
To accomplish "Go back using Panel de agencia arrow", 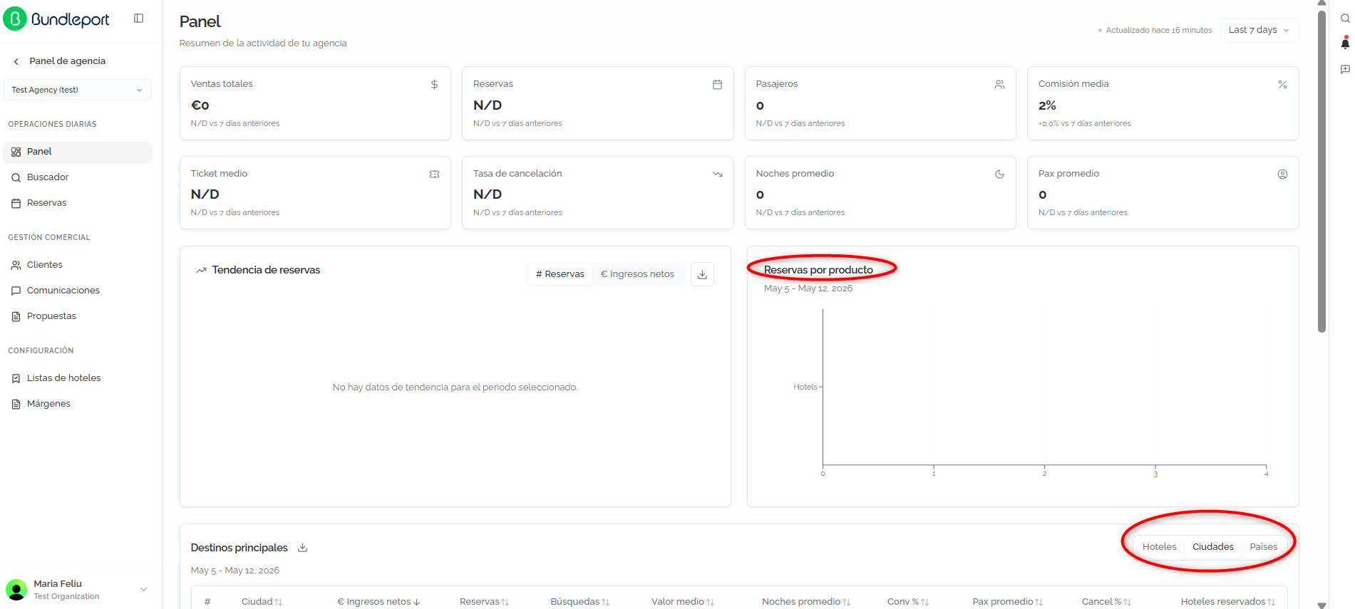I will [16, 61].
